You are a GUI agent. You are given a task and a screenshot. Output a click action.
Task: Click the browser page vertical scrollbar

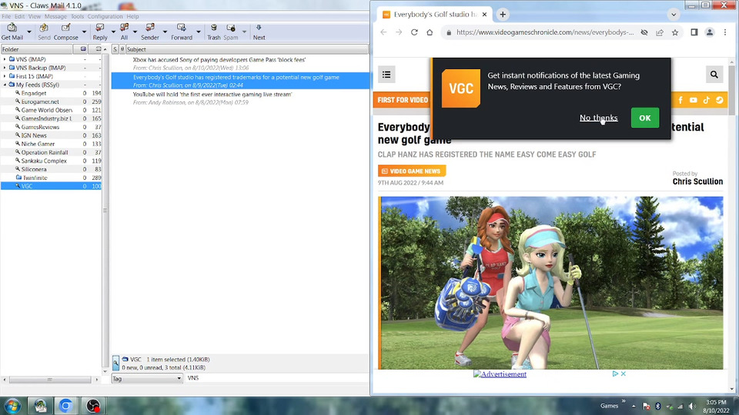click(731, 91)
